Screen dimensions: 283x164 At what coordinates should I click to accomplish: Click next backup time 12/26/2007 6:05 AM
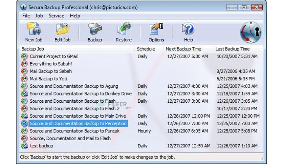click(x=188, y=131)
